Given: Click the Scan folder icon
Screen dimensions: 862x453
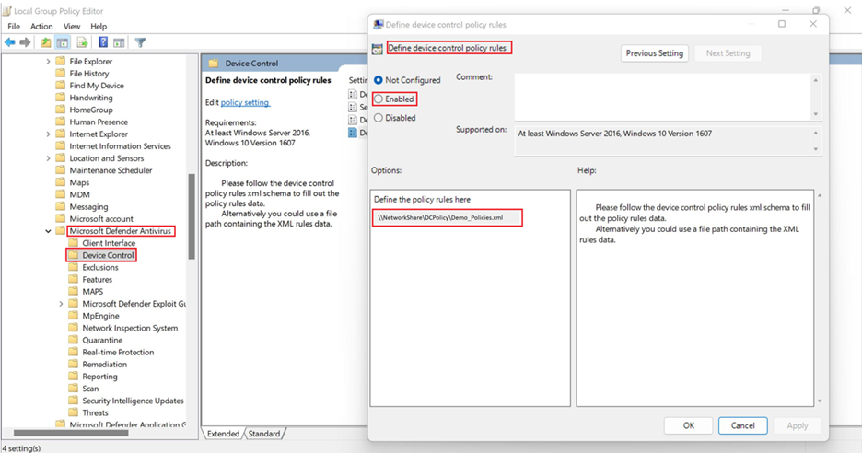Looking at the screenshot, I should click(73, 389).
